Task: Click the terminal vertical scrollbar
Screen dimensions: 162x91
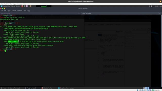Action: (x=161, y=51)
